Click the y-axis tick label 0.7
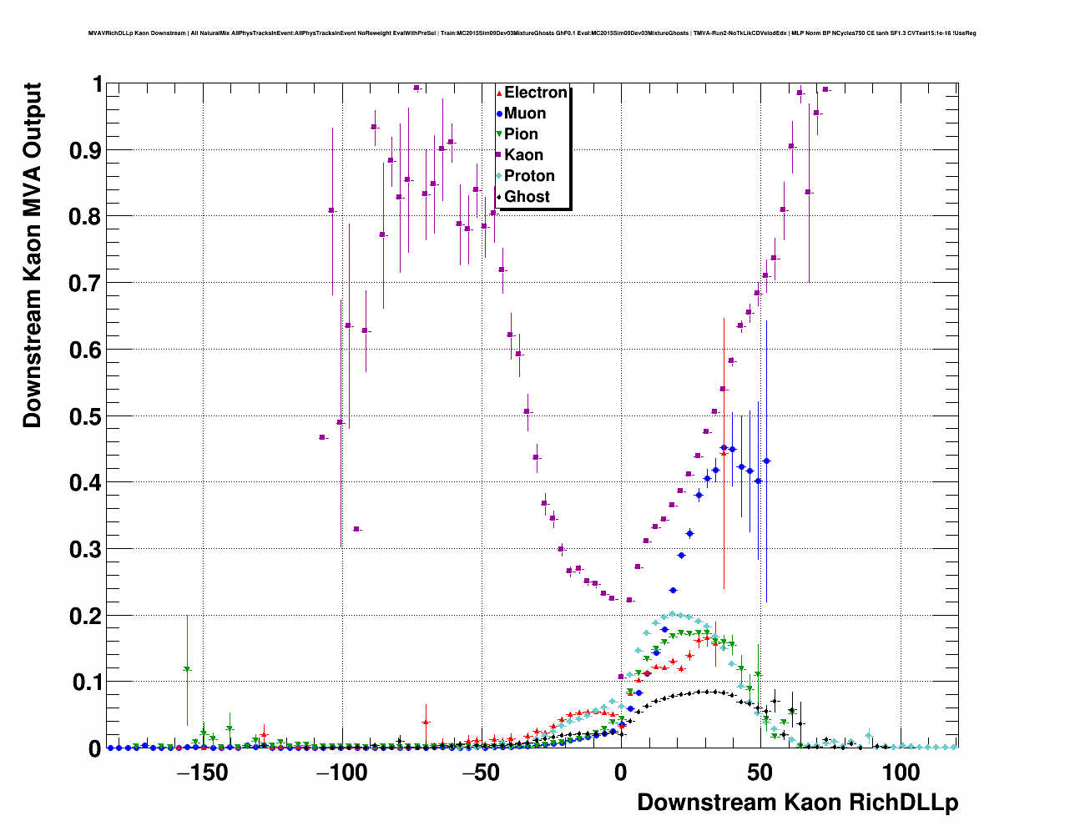This screenshot has height=831, width=1065. (87, 284)
